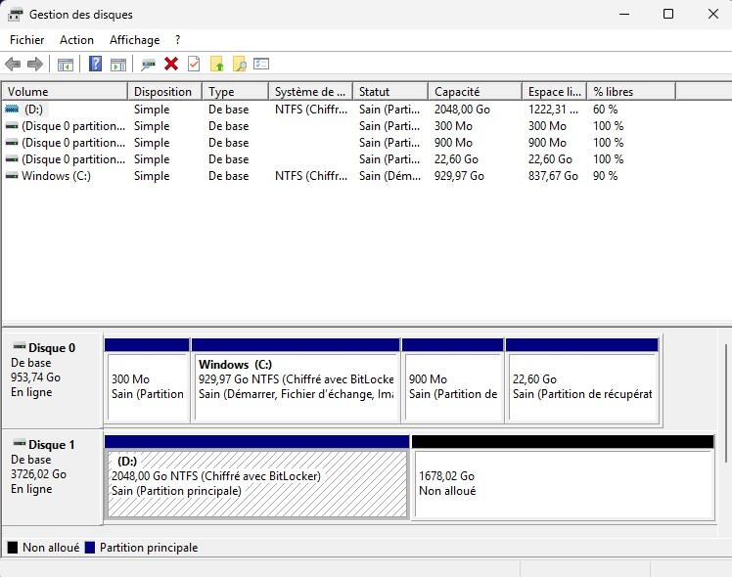Sort by the % libres column header

[x=631, y=91]
